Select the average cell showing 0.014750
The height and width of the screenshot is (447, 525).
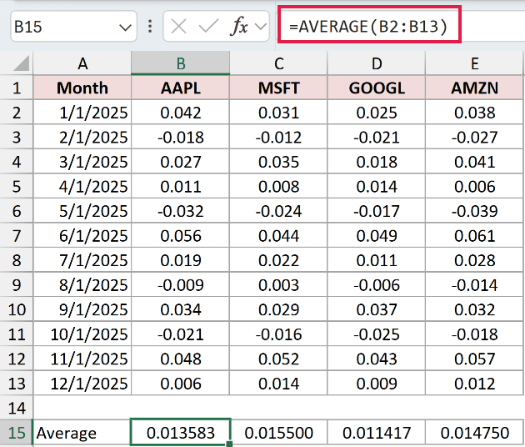474,433
